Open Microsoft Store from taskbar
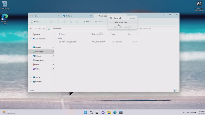205x115 pixels. point(121,113)
